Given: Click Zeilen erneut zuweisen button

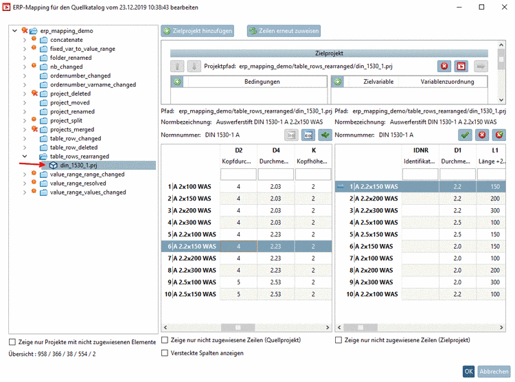Looking at the screenshot, I should pyautogui.click(x=284, y=31).
